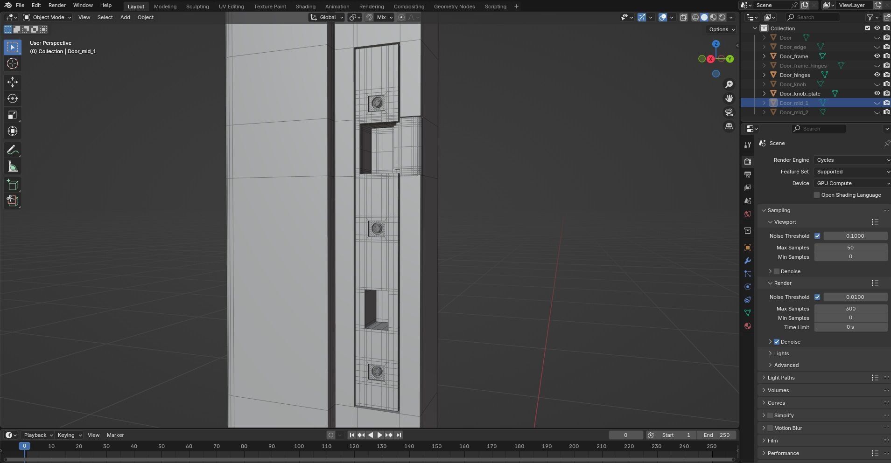Image resolution: width=891 pixels, height=463 pixels.
Task: Open Device GPU Compute dropdown
Action: point(852,183)
